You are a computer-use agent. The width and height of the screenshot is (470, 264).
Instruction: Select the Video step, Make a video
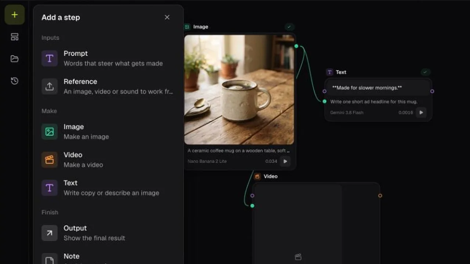[108, 160]
